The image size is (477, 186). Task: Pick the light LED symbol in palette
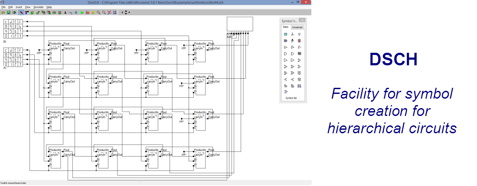tap(292, 41)
